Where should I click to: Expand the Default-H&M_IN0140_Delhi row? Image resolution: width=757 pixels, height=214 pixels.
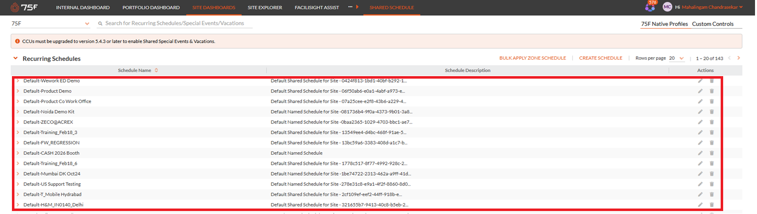[17, 205]
